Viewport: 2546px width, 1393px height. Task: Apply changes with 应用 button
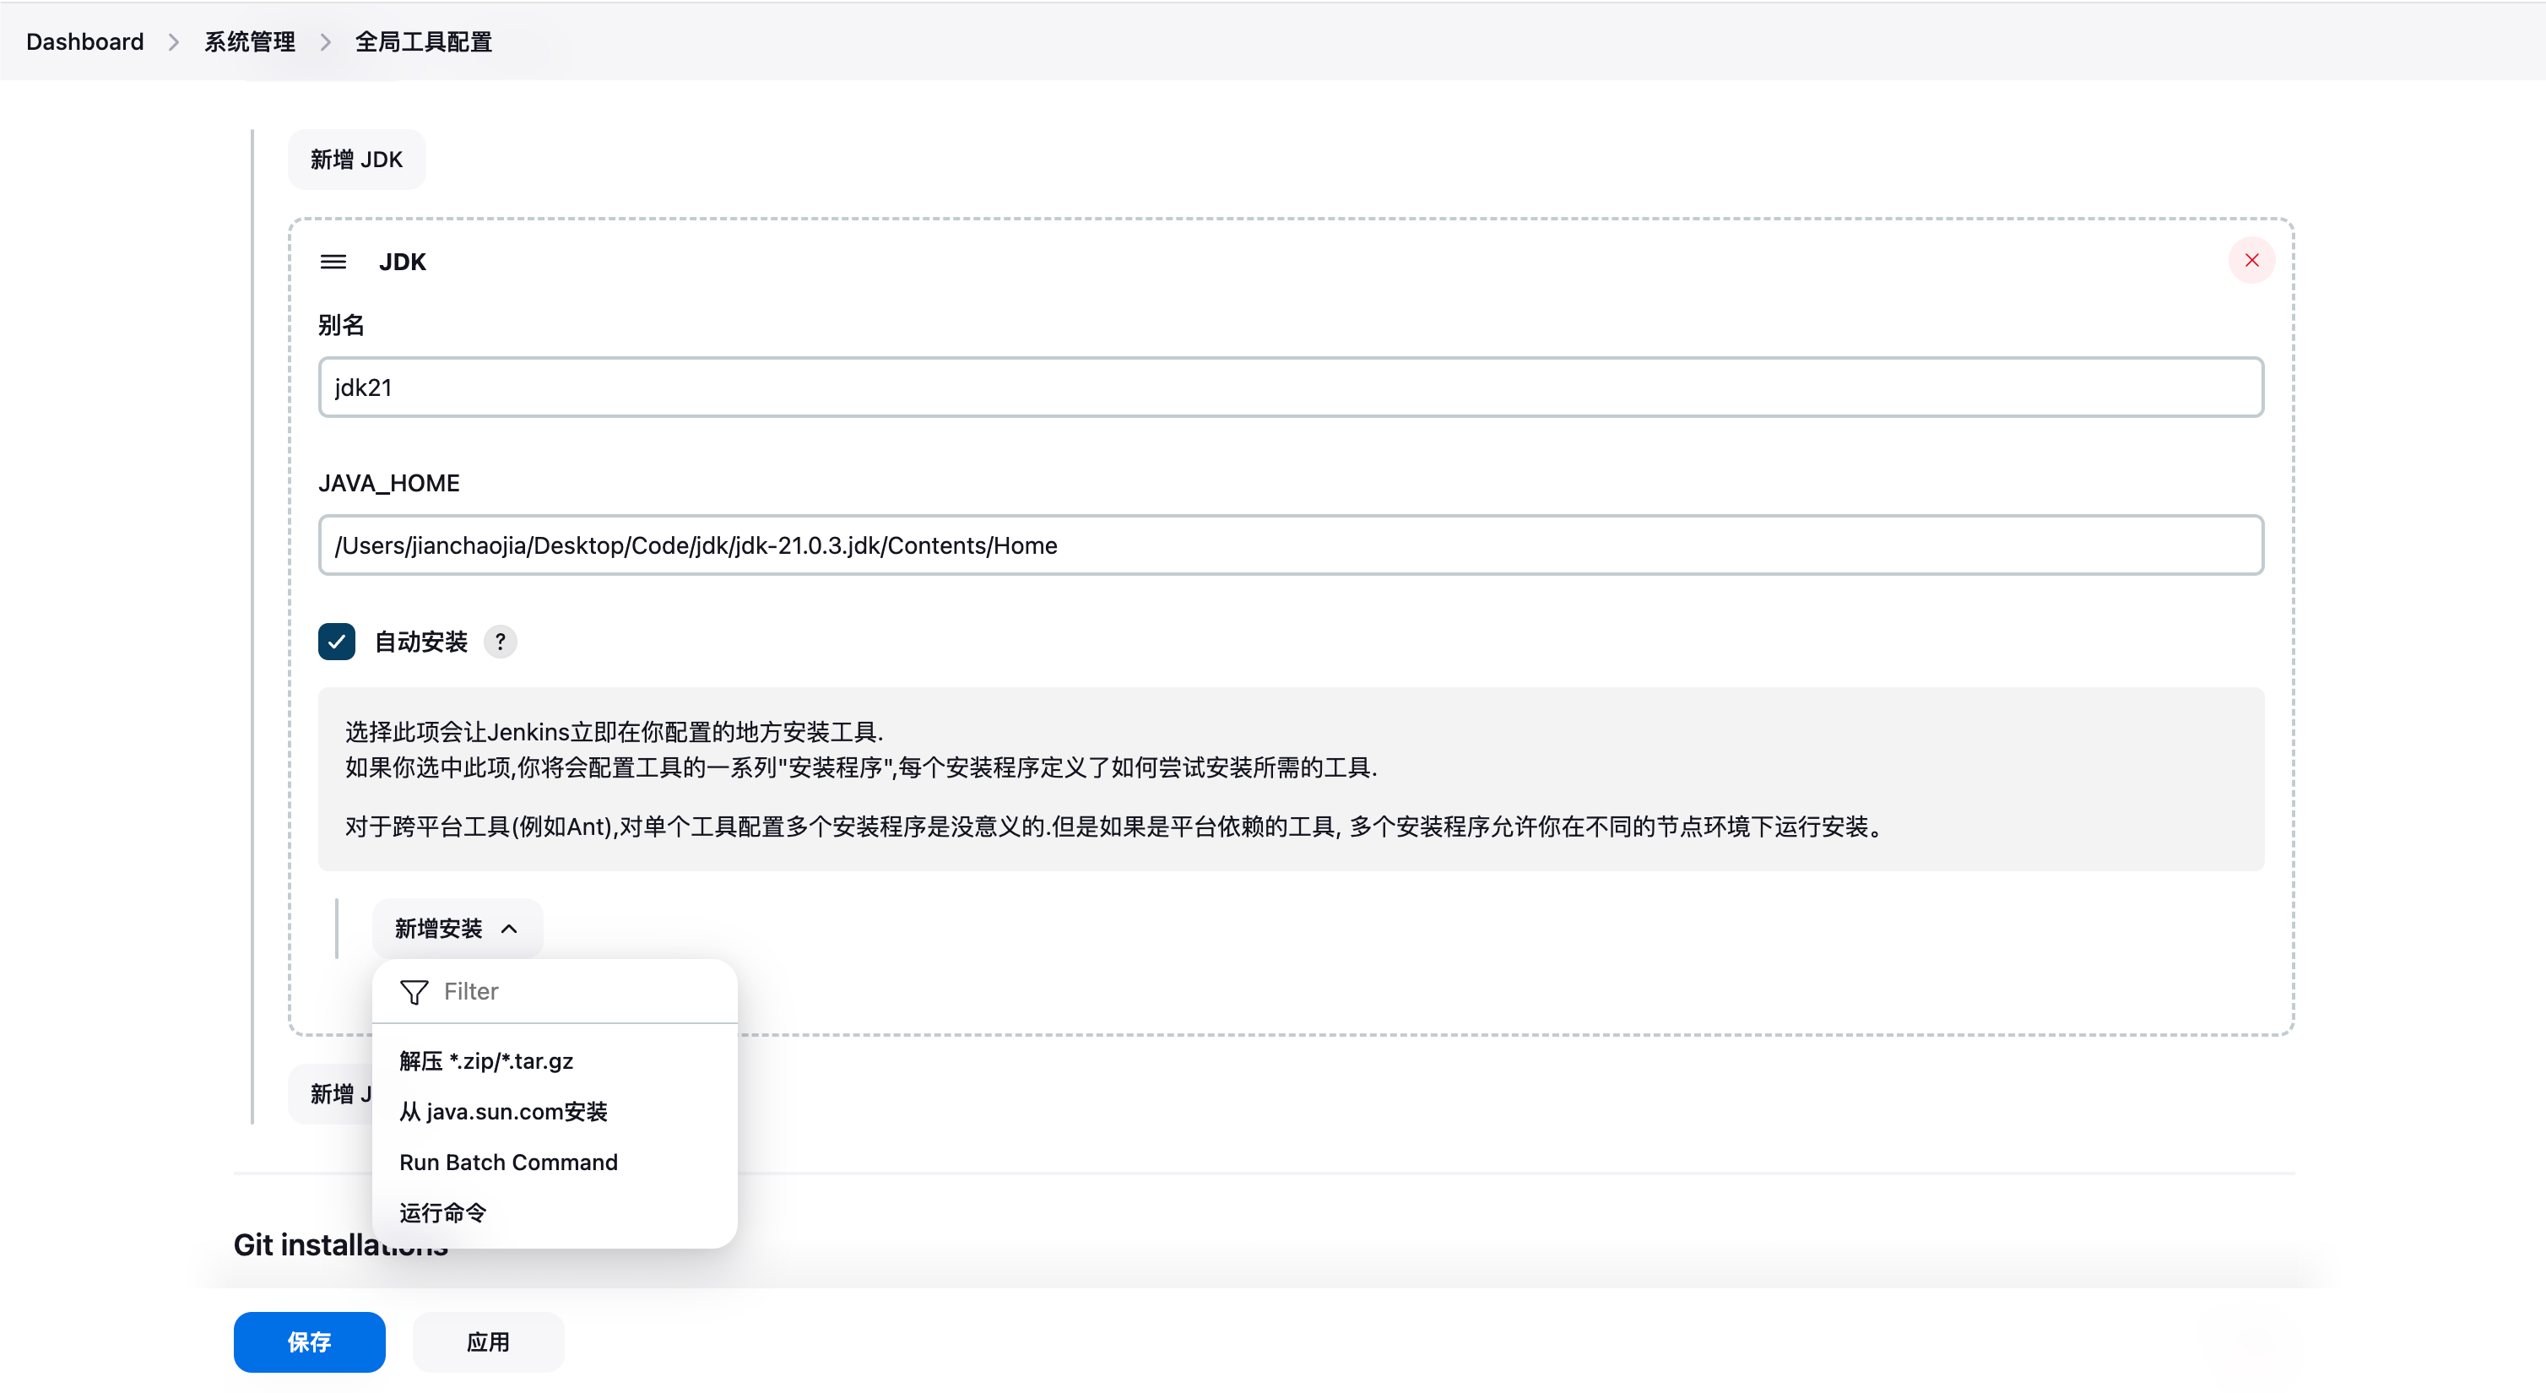[x=488, y=1342]
